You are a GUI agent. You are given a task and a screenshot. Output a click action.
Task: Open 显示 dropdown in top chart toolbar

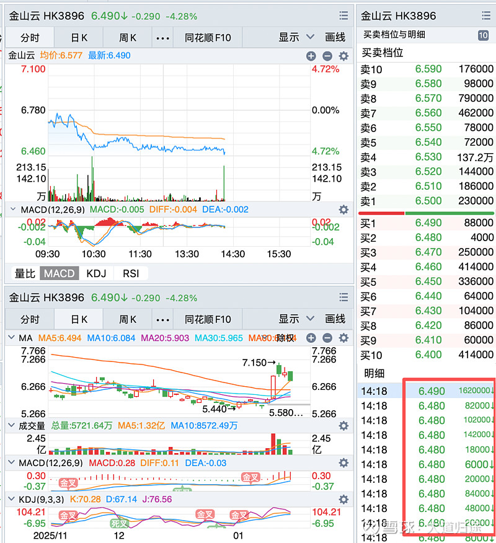pos(296,37)
